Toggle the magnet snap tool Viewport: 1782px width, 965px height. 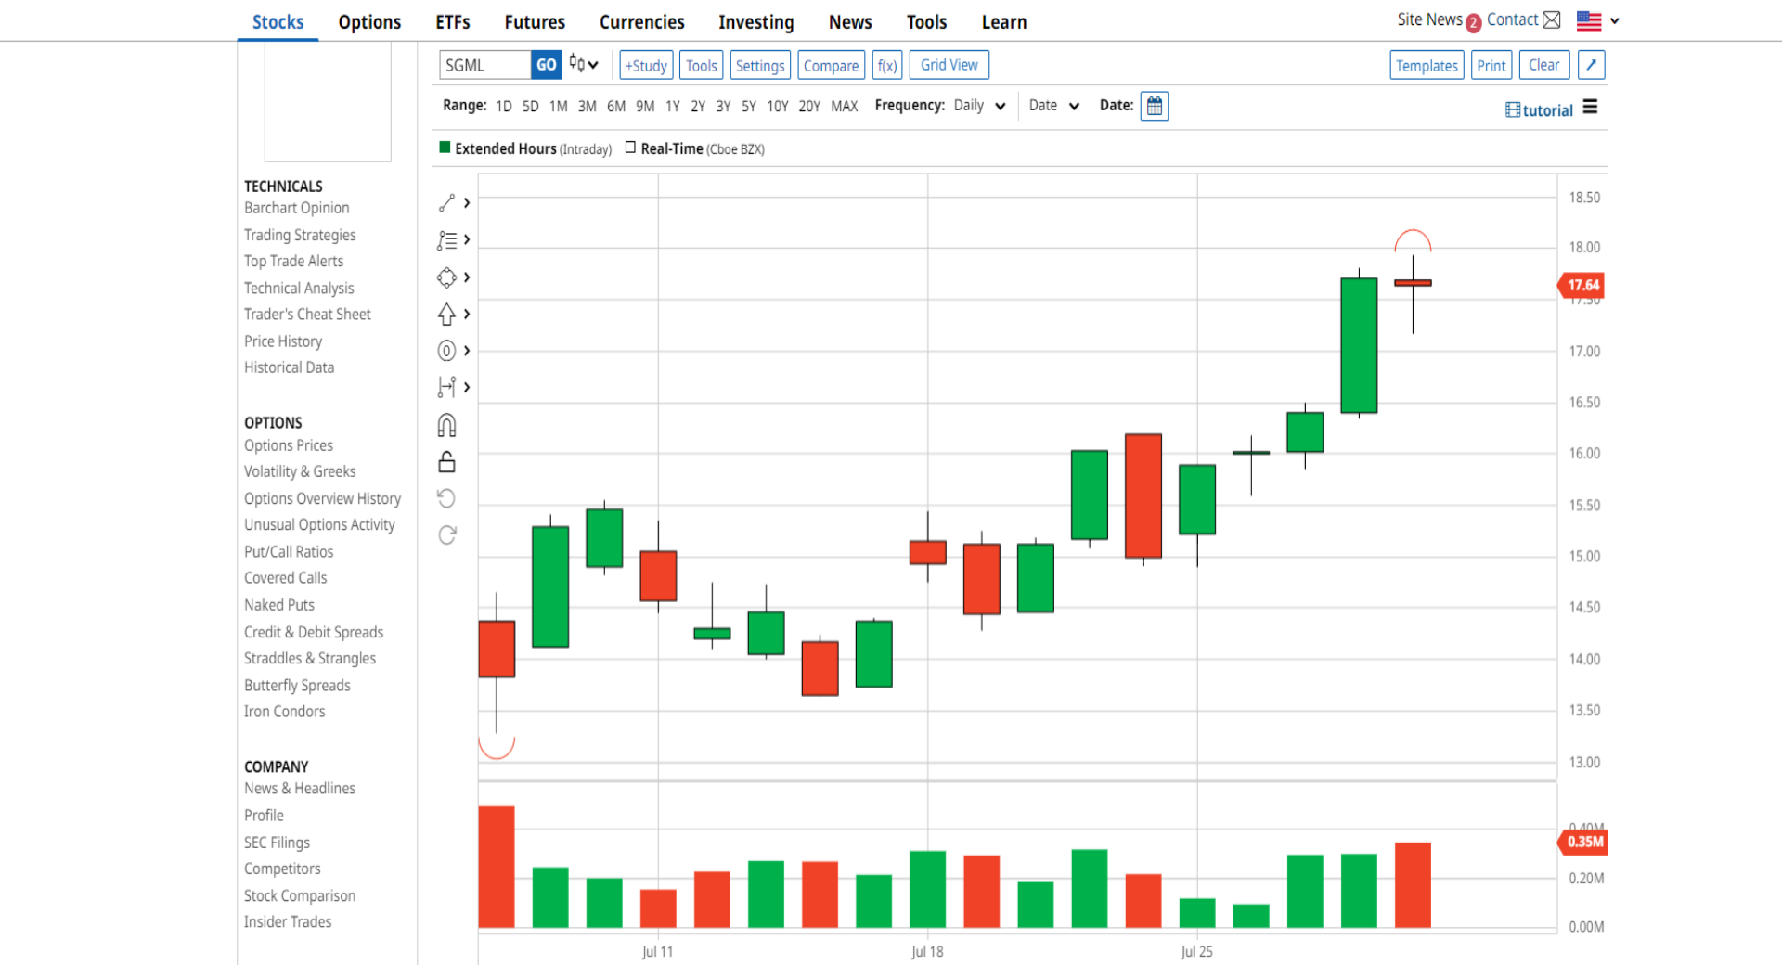tap(446, 425)
